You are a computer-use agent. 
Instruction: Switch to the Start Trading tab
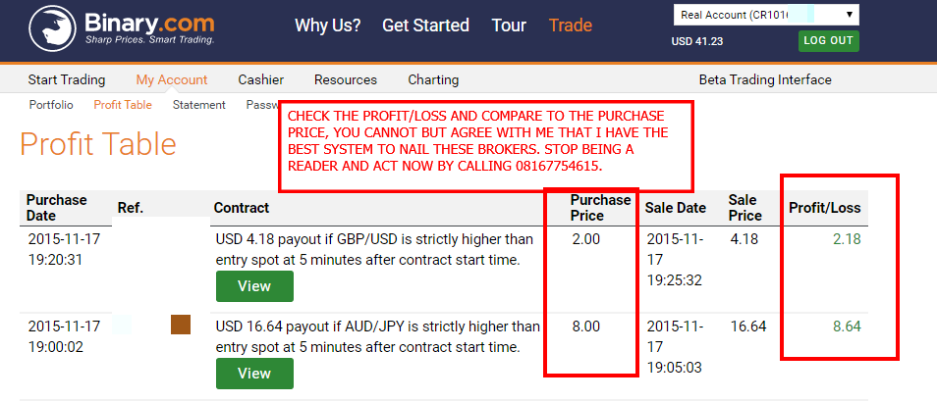(x=67, y=80)
